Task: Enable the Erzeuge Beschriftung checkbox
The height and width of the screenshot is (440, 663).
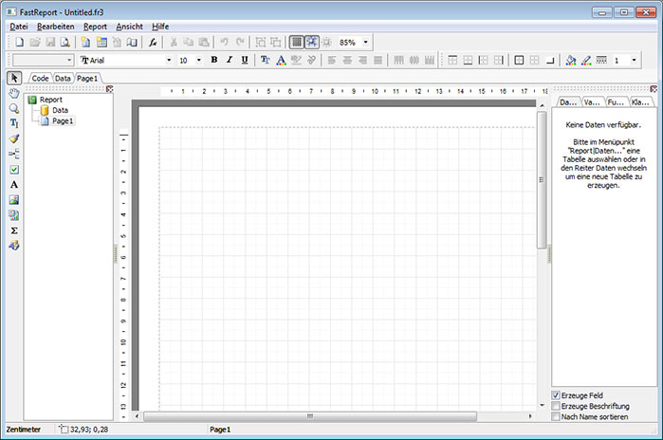Action: pos(556,406)
